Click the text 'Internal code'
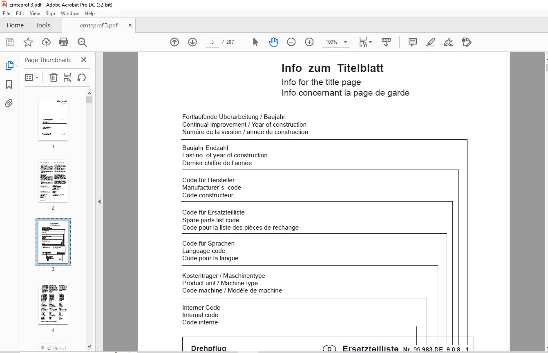The height and width of the screenshot is (353, 548). pyautogui.click(x=200, y=315)
